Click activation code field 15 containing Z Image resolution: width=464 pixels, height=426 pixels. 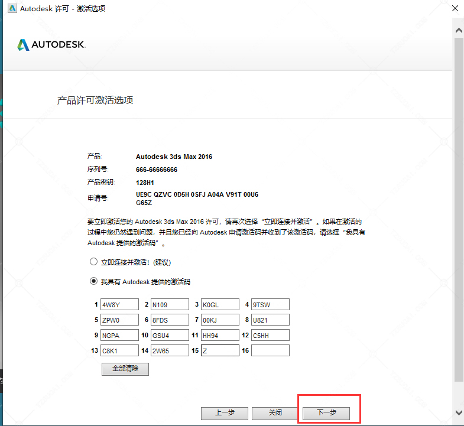point(220,350)
